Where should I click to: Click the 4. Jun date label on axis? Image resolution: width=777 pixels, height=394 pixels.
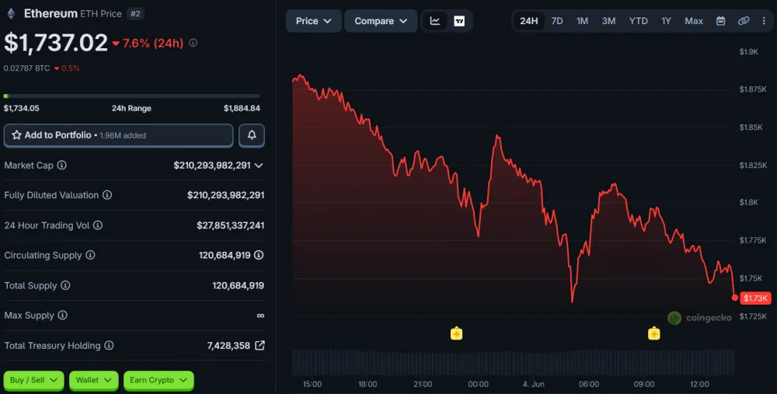[x=534, y=384]
